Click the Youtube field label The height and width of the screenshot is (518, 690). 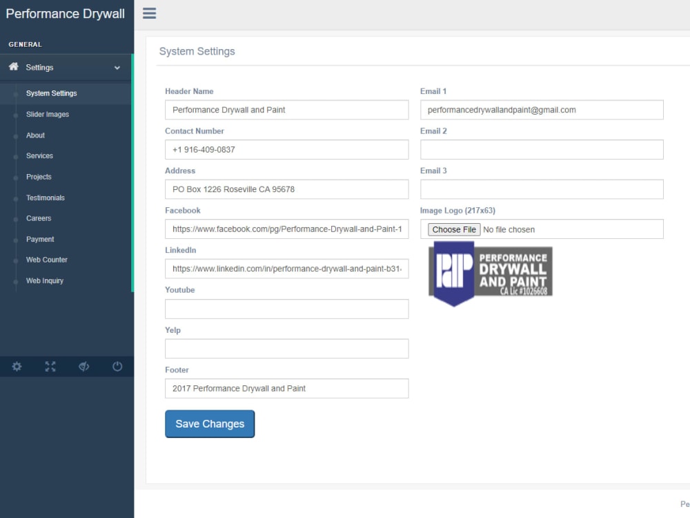click(x=180, y=290)
